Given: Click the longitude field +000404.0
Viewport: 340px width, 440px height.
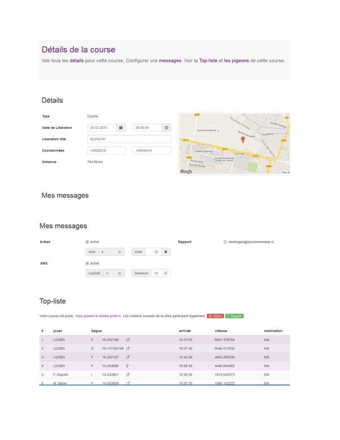Looking at the screenshot, I should coord(152,150).
